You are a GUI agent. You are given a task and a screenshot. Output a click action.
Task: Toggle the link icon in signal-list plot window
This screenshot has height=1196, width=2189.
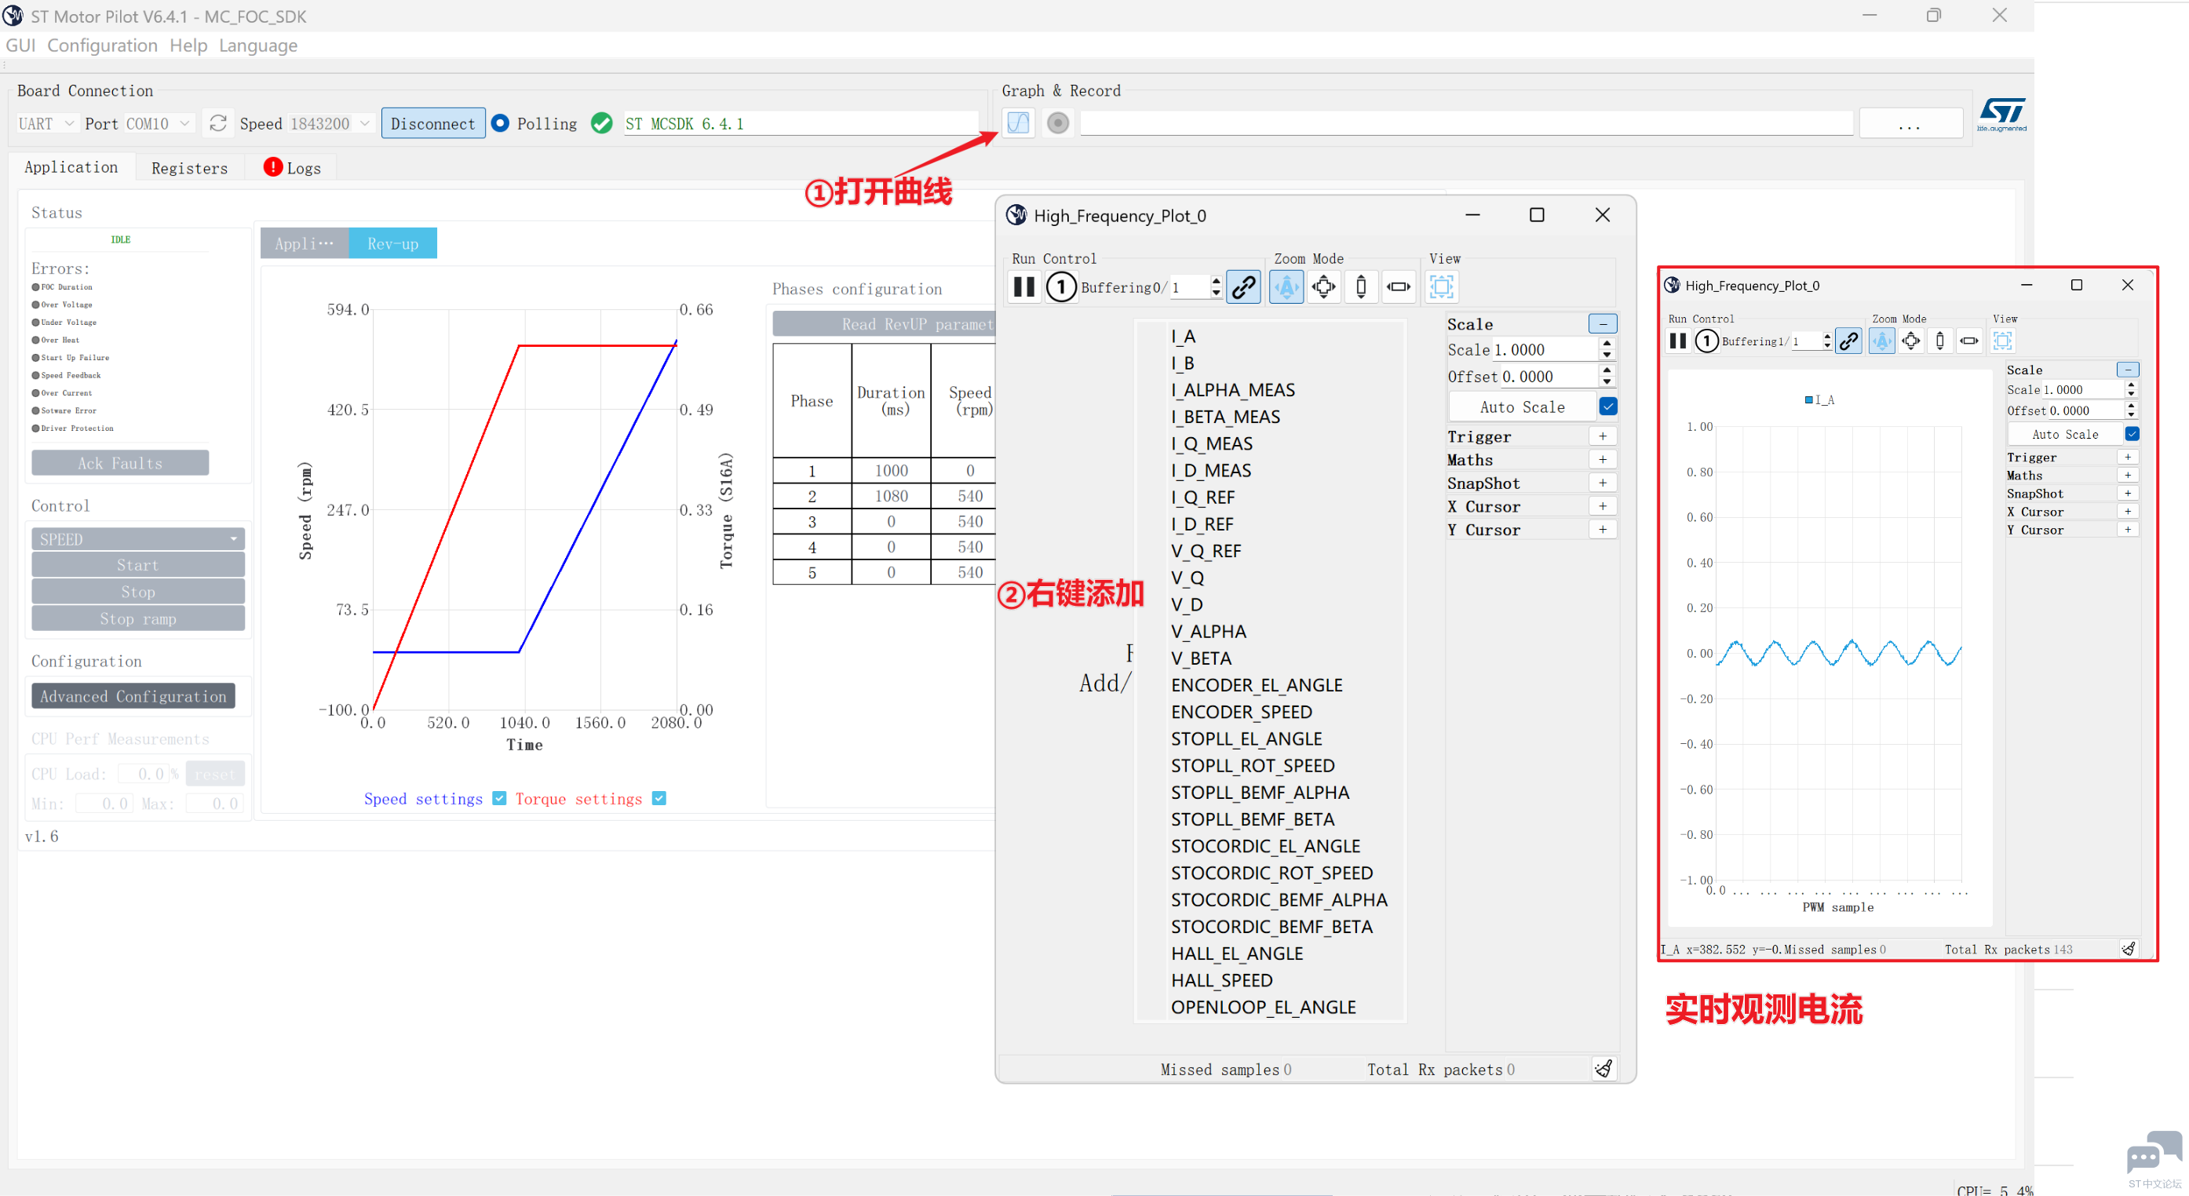(x=1243, y=287)
